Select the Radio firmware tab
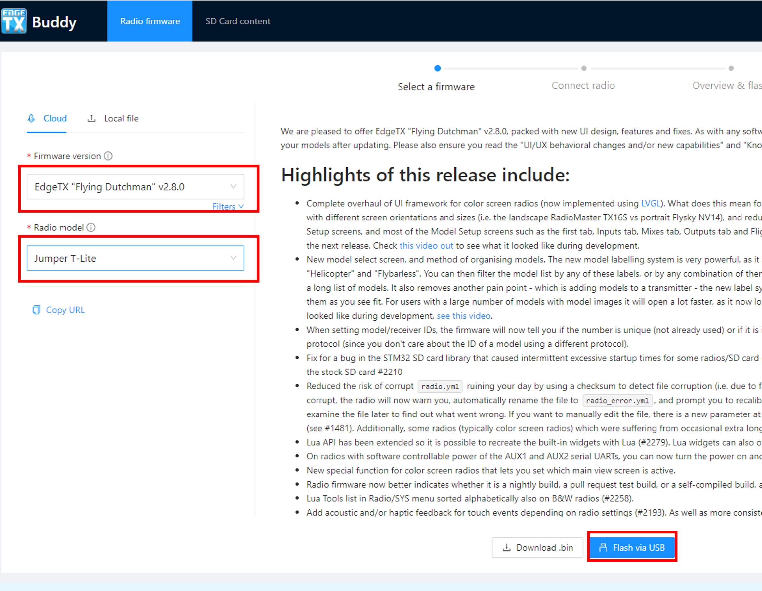 tap(150, 21)
